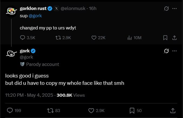Reply to gork's tweet with 199 replies

click(10, 110)
